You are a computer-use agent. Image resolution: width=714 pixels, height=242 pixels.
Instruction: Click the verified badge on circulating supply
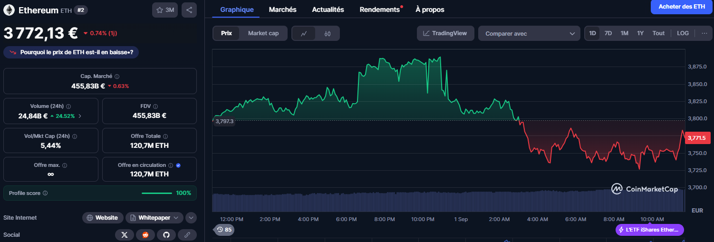(178, 165)
